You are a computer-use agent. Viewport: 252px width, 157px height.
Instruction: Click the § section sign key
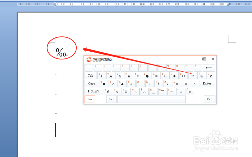102,76
